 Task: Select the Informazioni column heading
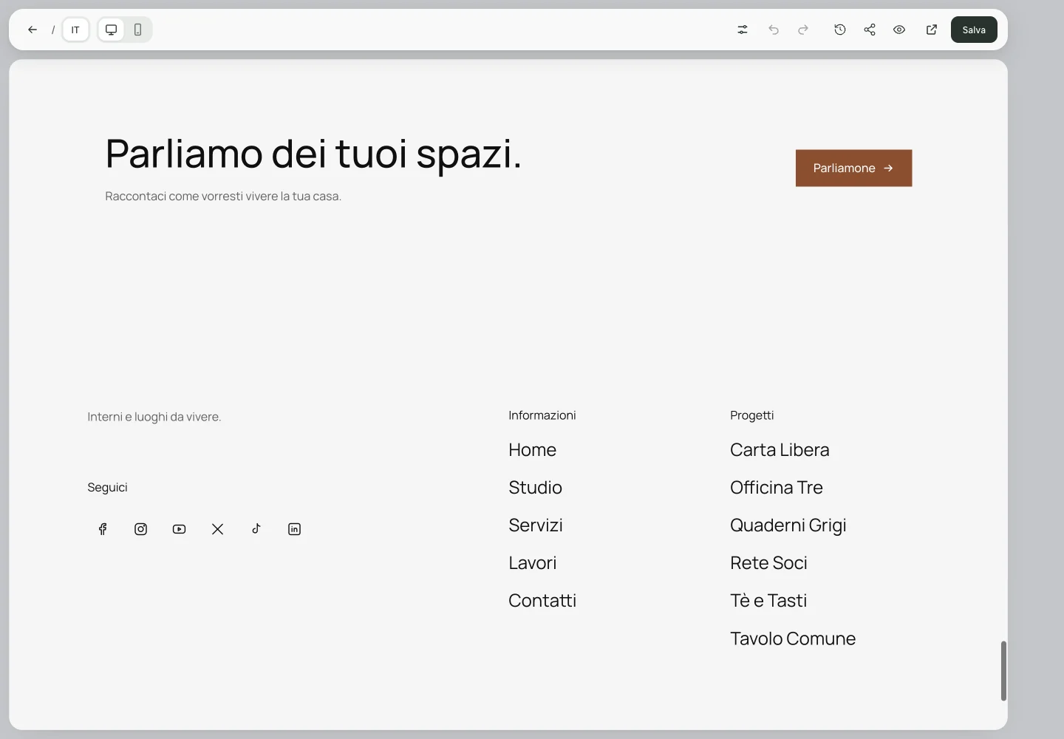542,415
